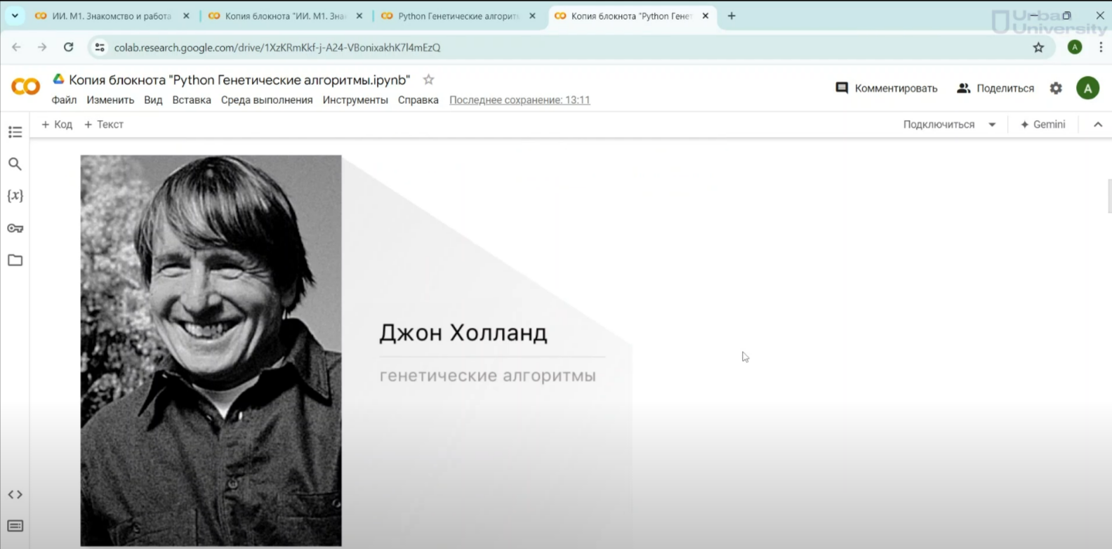Add a new code cell with + Код
The width and height of the screenshot is (1112, 549).
point(57,125)
